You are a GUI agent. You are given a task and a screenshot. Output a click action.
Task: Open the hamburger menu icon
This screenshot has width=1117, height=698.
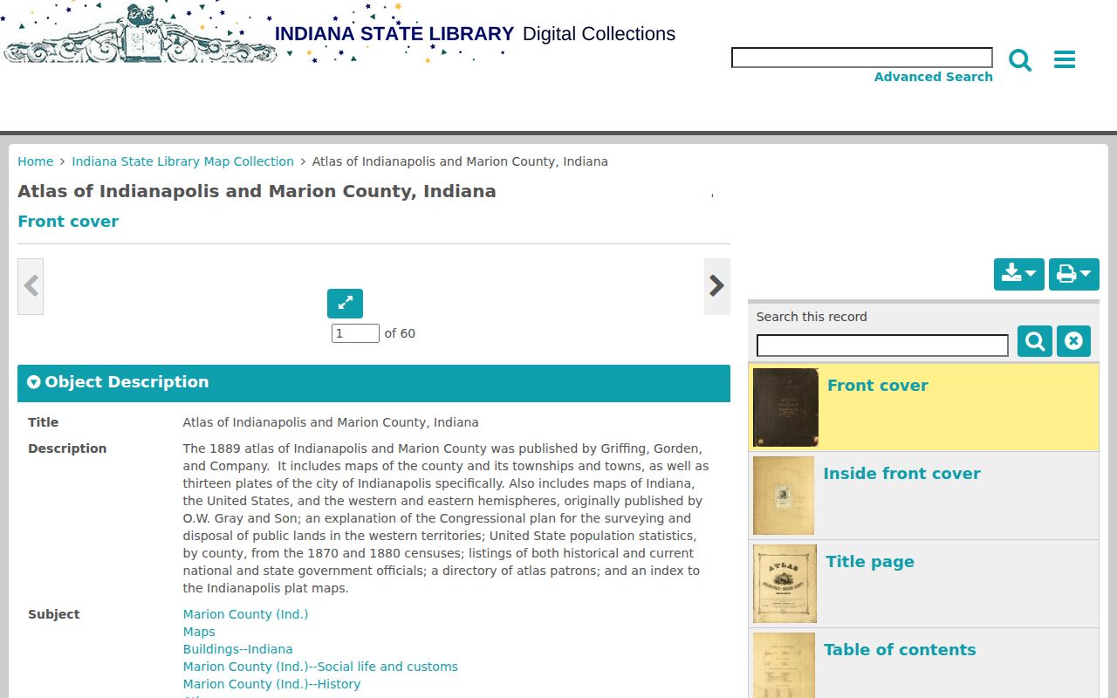(x=1065, y=59)
